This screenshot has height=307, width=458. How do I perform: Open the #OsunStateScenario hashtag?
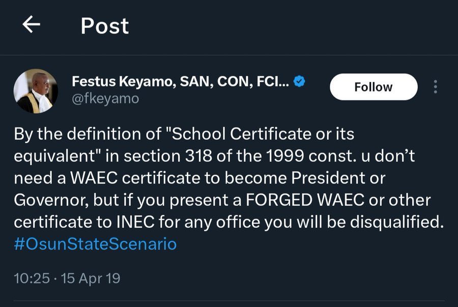95,244
